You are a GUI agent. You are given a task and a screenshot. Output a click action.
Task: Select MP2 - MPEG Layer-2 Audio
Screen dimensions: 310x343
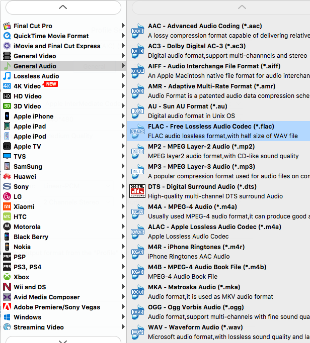pyautogui.click(x=218, y=151)
